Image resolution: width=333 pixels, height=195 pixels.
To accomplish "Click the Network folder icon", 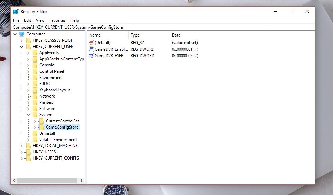I will pyautogui.click(x=35, y=96).
